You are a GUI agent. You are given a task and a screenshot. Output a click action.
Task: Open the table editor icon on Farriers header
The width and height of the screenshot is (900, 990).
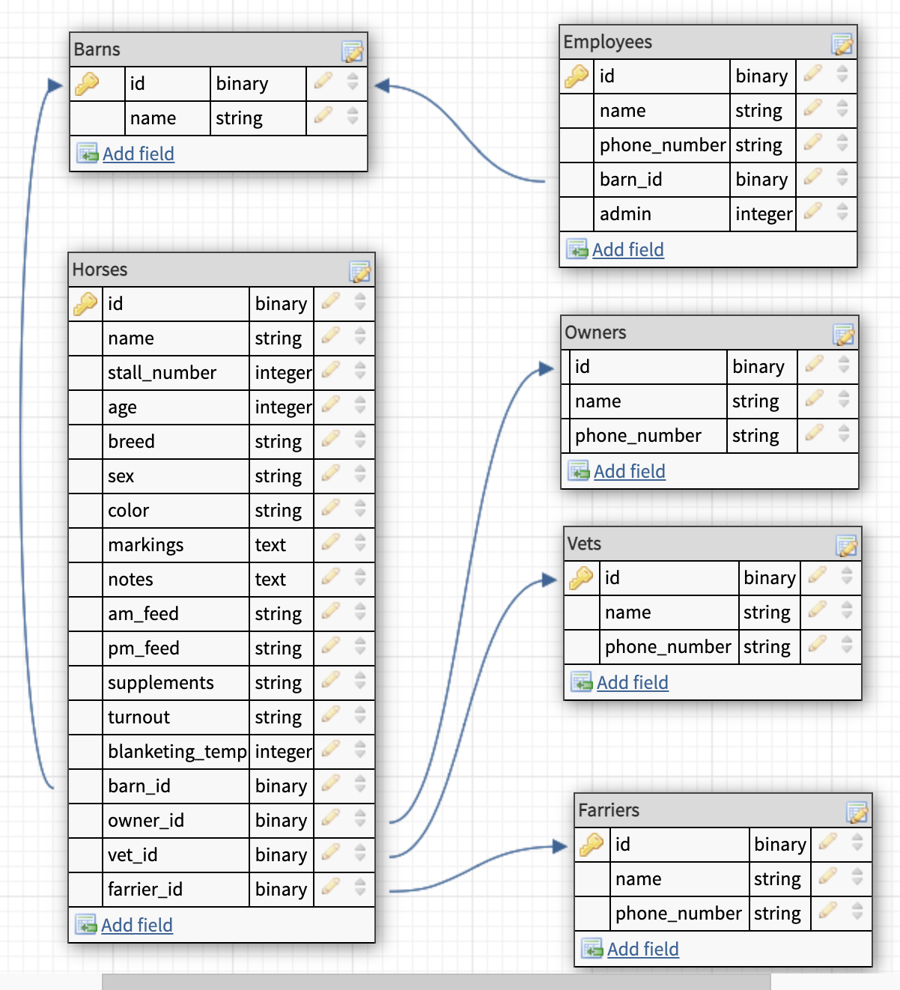(856, 810)
